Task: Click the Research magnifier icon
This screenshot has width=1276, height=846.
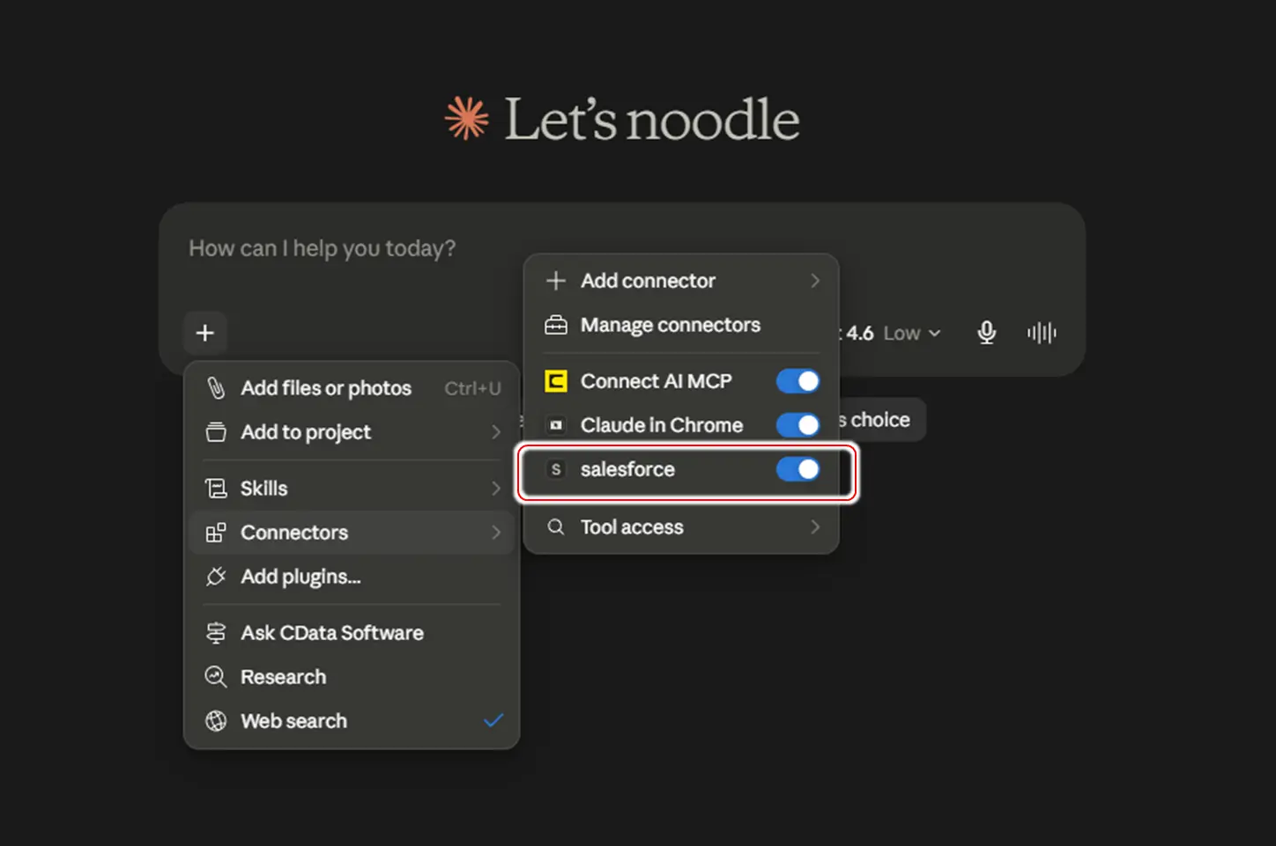Action: click(x=216, y=677)
